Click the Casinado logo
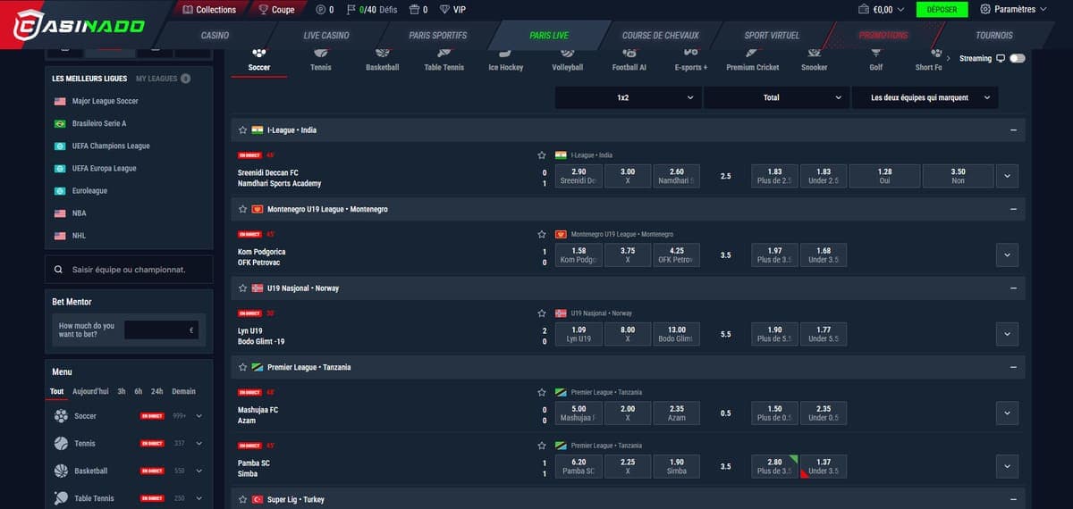Screen dimensions: 1073x509 [78, 26]
